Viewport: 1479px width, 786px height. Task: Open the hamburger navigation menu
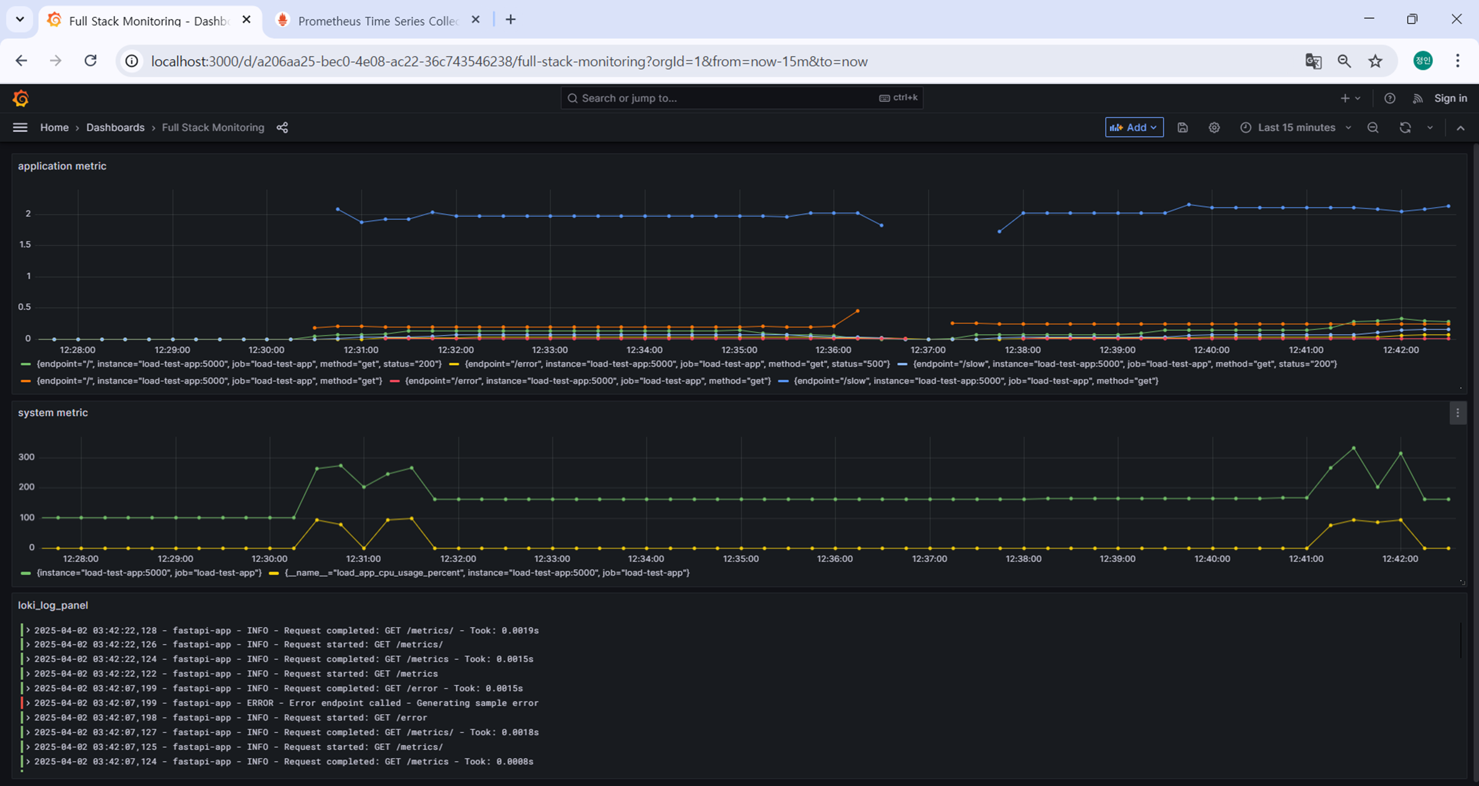(x=20, y=127)
